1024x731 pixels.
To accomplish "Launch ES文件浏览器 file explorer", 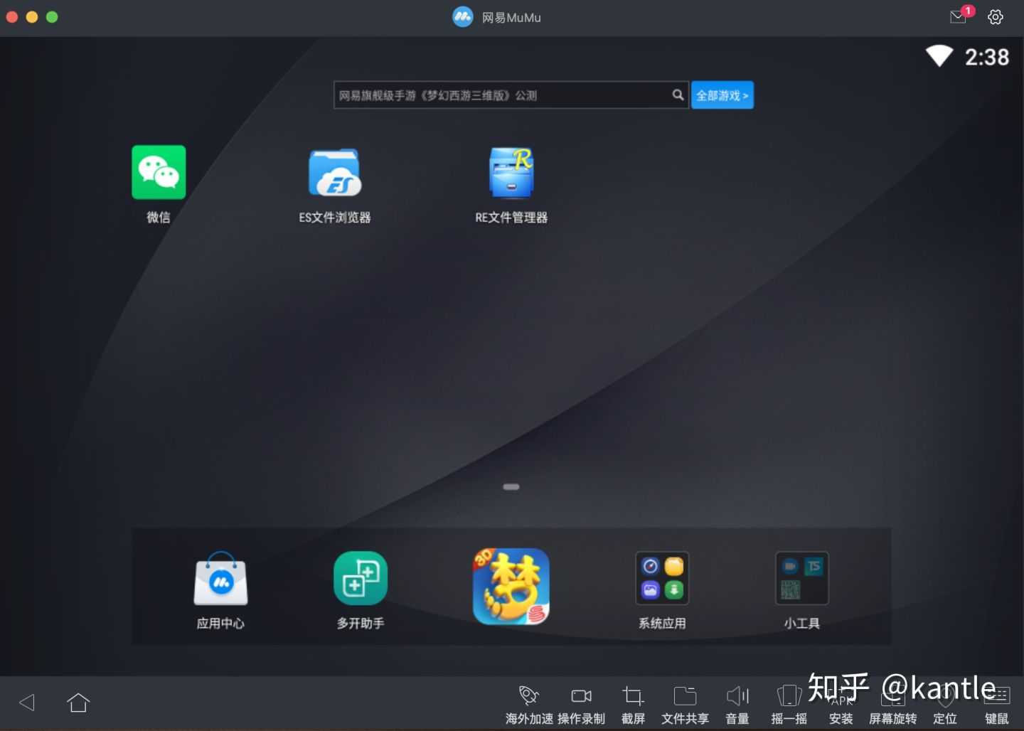I will click(x=335, y=173).
